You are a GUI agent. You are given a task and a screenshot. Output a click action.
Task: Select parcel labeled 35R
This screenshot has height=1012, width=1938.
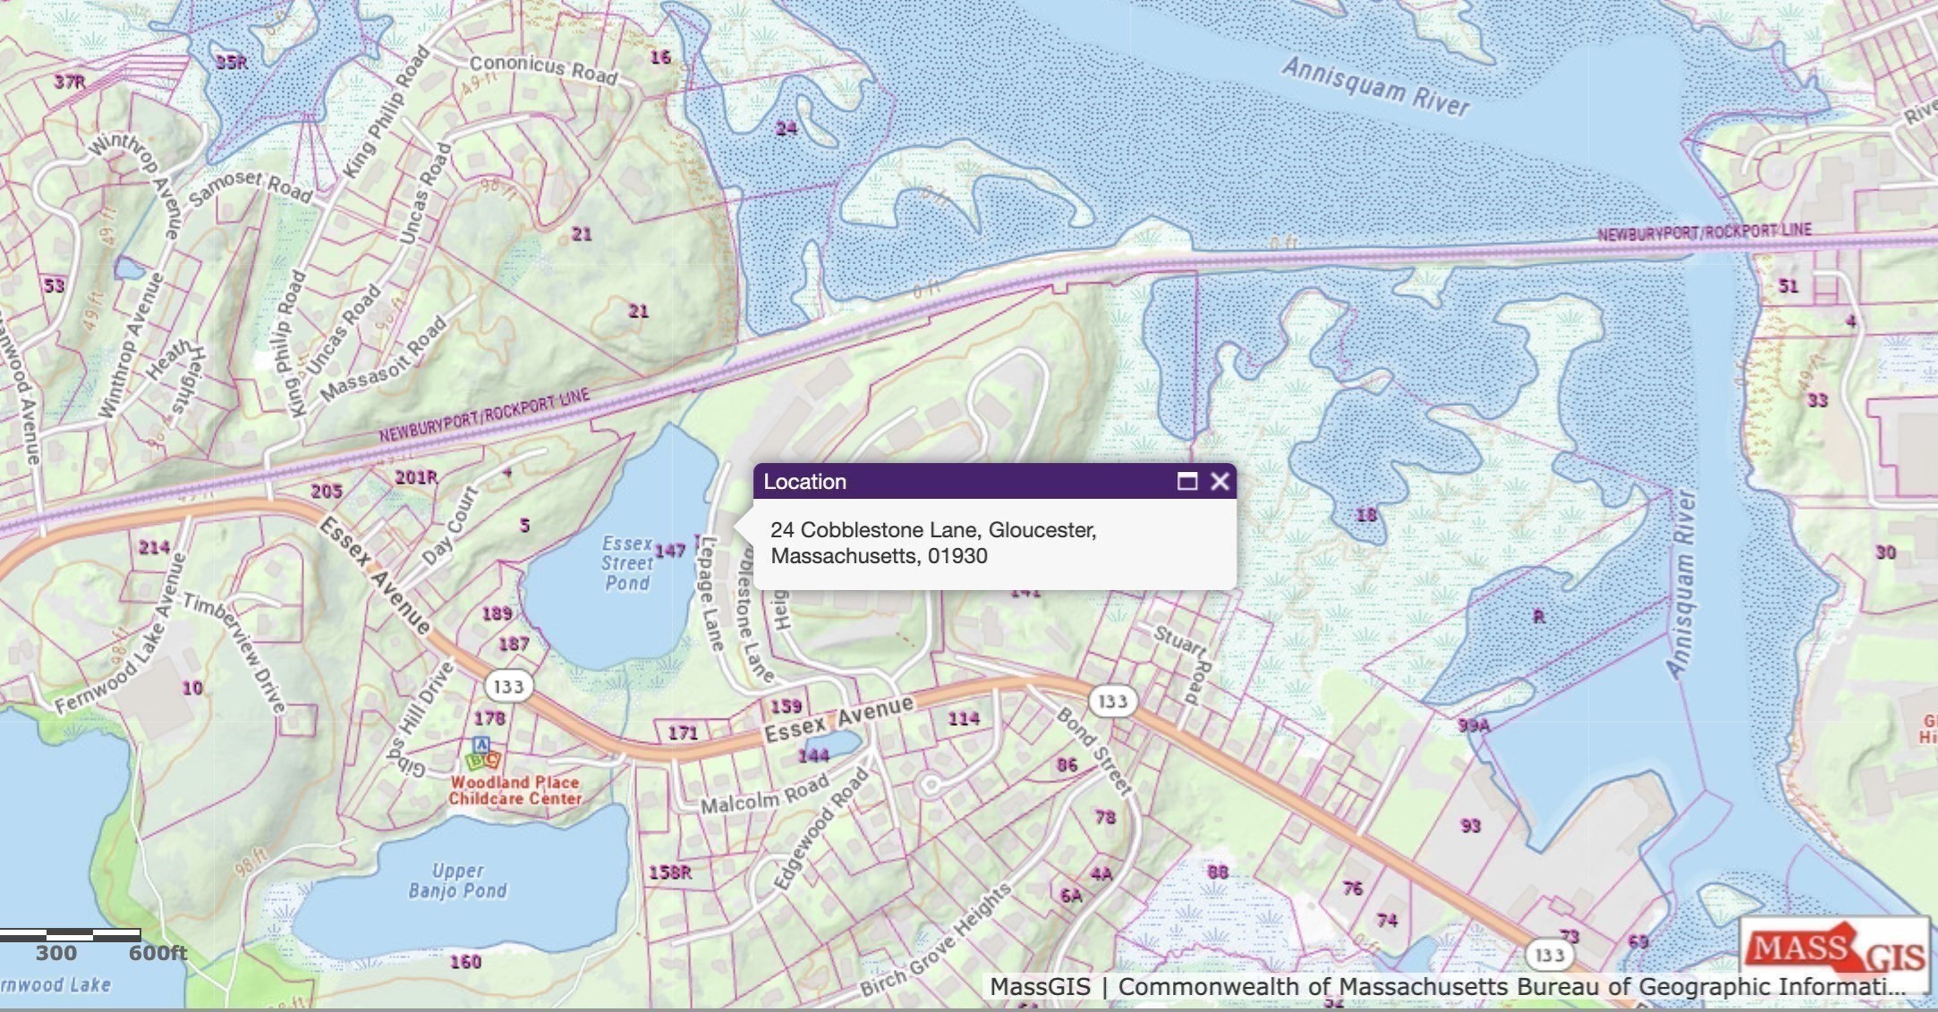point(231,62)
